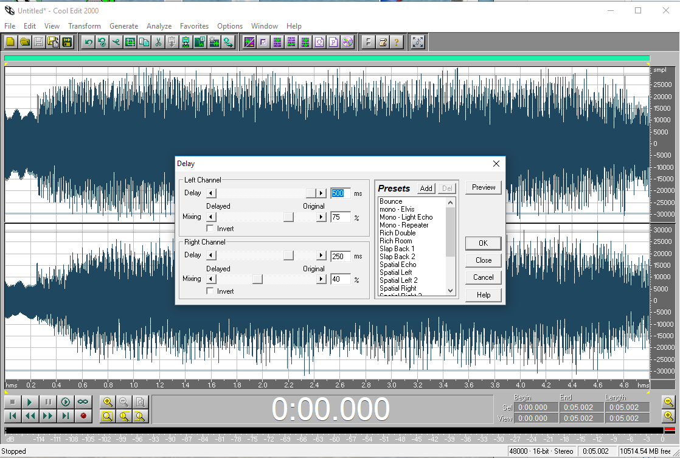Click the Zoom In magnifier with plus

[108, 402]
